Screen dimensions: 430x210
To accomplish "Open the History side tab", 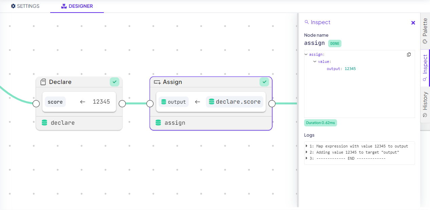I will pos(425,104).
